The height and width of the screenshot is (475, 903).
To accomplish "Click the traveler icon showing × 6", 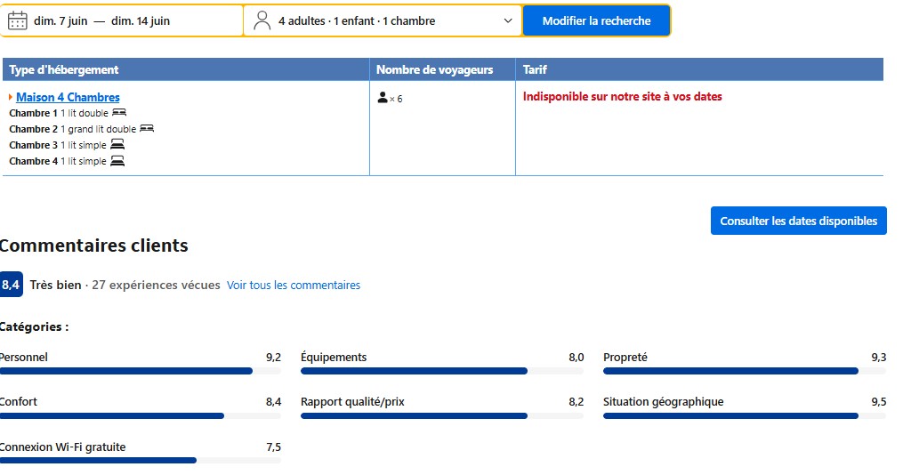I will click(383, 98).
